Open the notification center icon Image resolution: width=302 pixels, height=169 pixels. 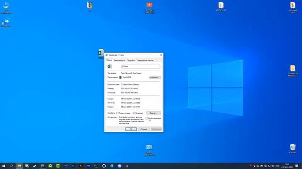[x=297, y=166]
